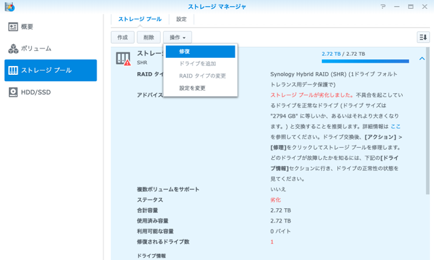
Task: Choose 修復 from the action menu
Action: coord(201,52)
